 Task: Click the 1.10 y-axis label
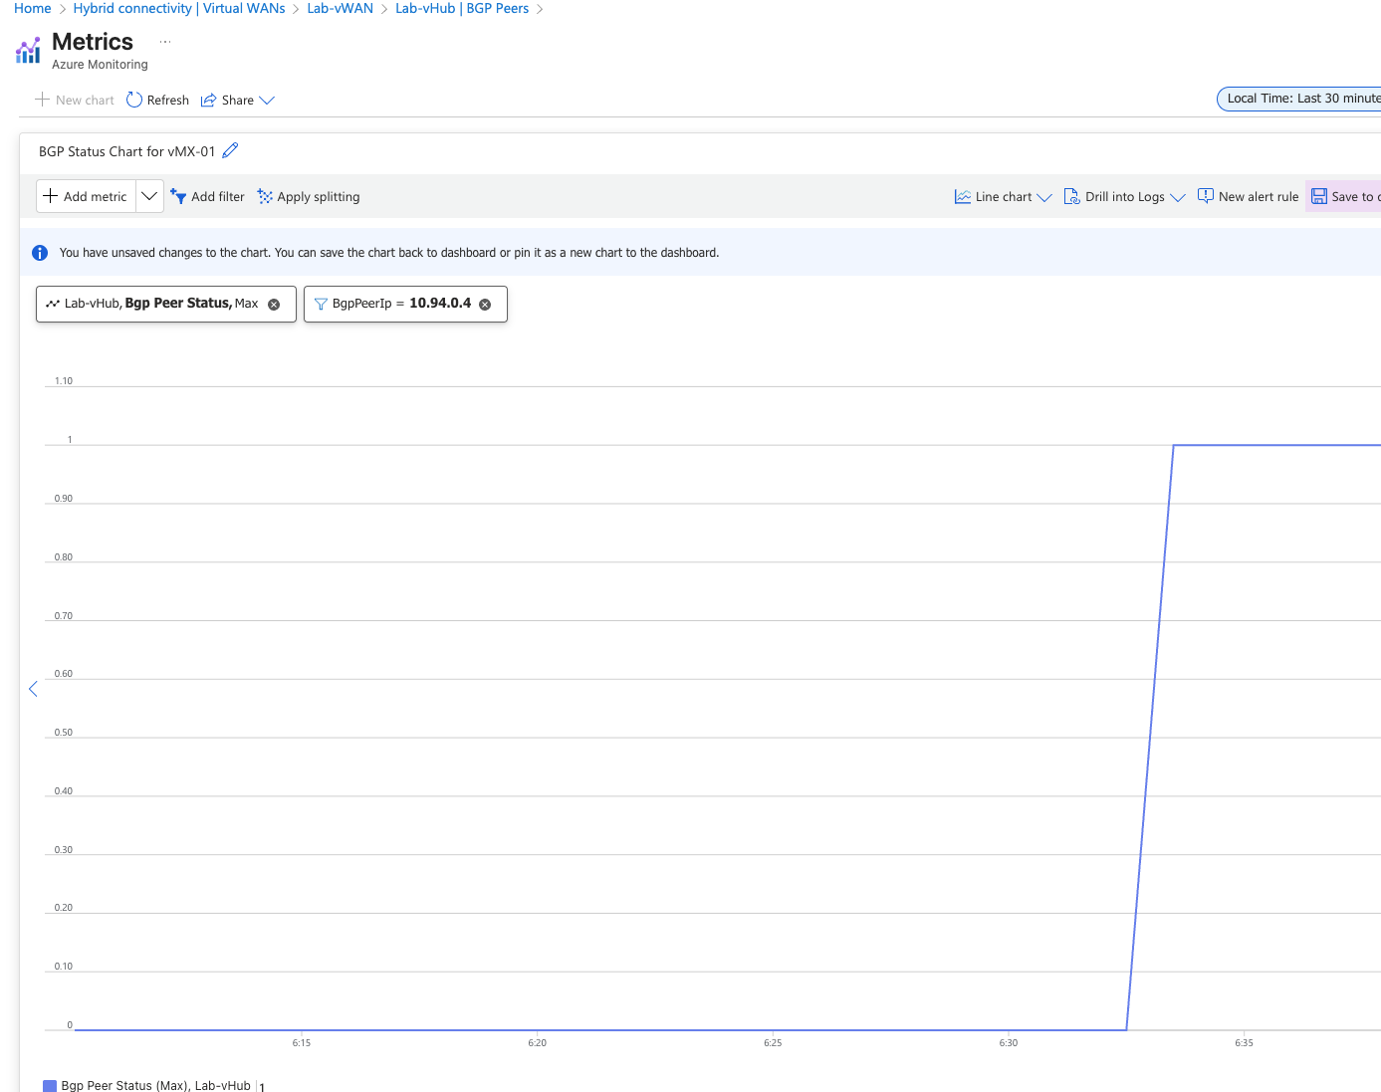[64, 381]
